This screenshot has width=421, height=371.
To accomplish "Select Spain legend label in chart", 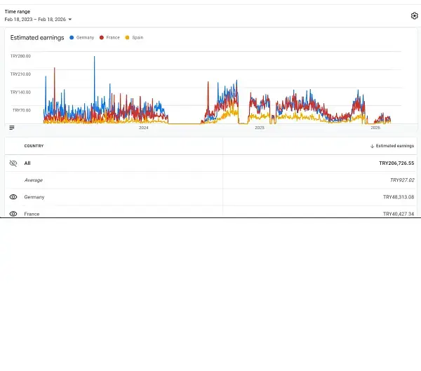I will pos(138,37).
